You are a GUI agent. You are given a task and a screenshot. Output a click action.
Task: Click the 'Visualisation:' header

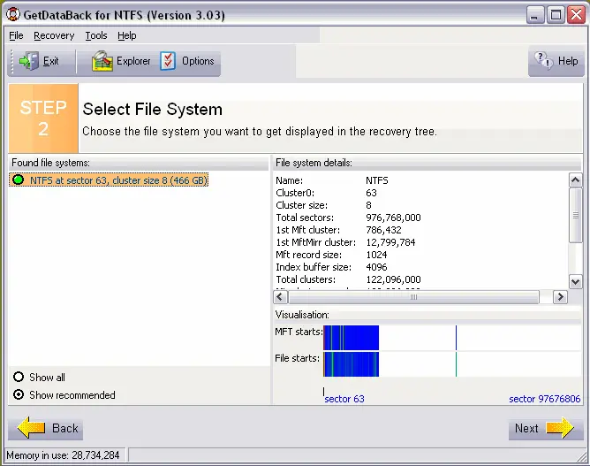click(302, 315)
